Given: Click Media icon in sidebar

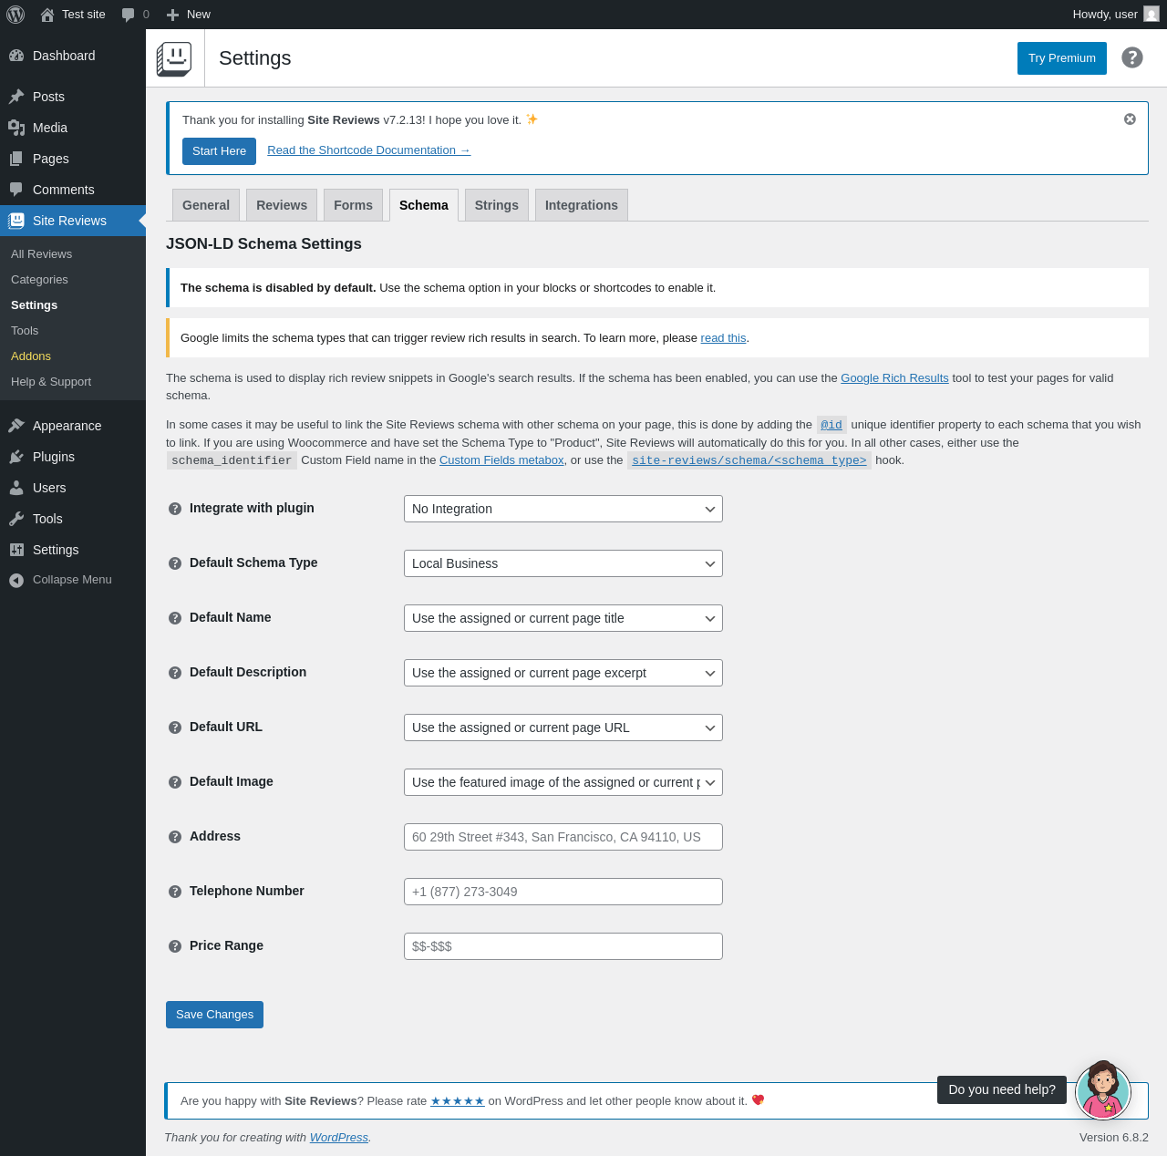Looking at the screenshot, I should pos(16,128).
